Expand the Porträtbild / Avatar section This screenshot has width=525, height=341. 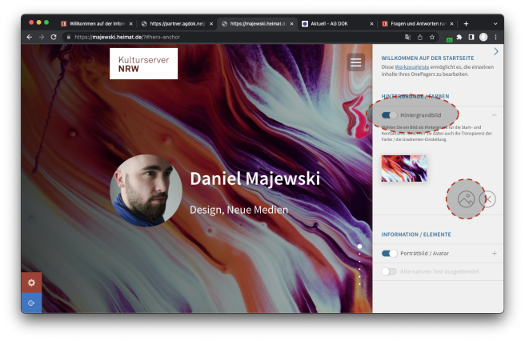click(494, 254)
